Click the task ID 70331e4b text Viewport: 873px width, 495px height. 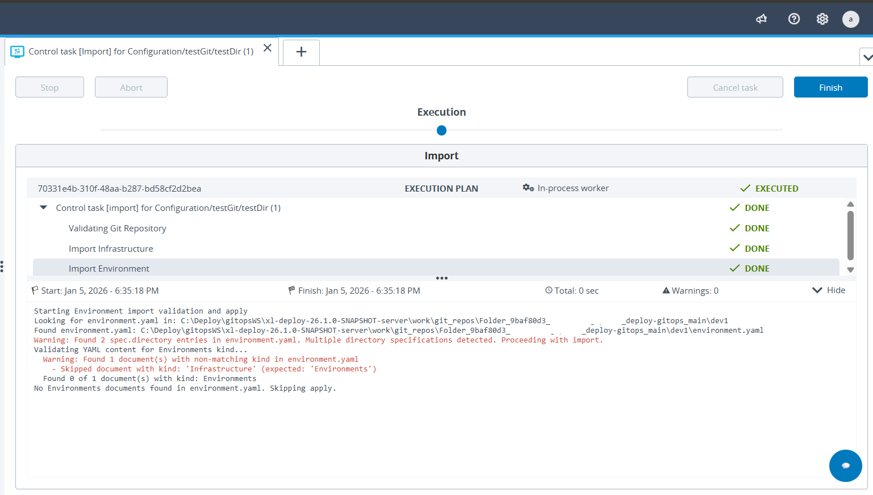119,189
